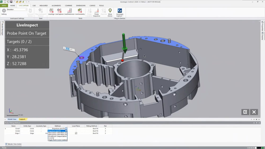The image size is (265, 149).
Task: Open the Emulator device dropdown
Action: [26, 10]
